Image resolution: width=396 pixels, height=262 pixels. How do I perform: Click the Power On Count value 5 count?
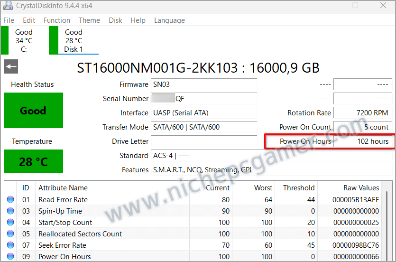363,127
